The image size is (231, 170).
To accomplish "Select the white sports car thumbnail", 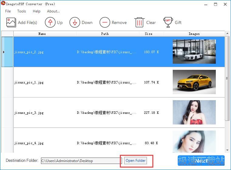I will pyautogui.click(x=194, y=52).
